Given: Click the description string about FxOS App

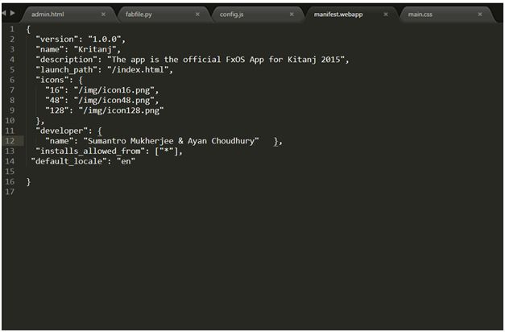Looking at the screenshot, I should (x=226, y=60).
